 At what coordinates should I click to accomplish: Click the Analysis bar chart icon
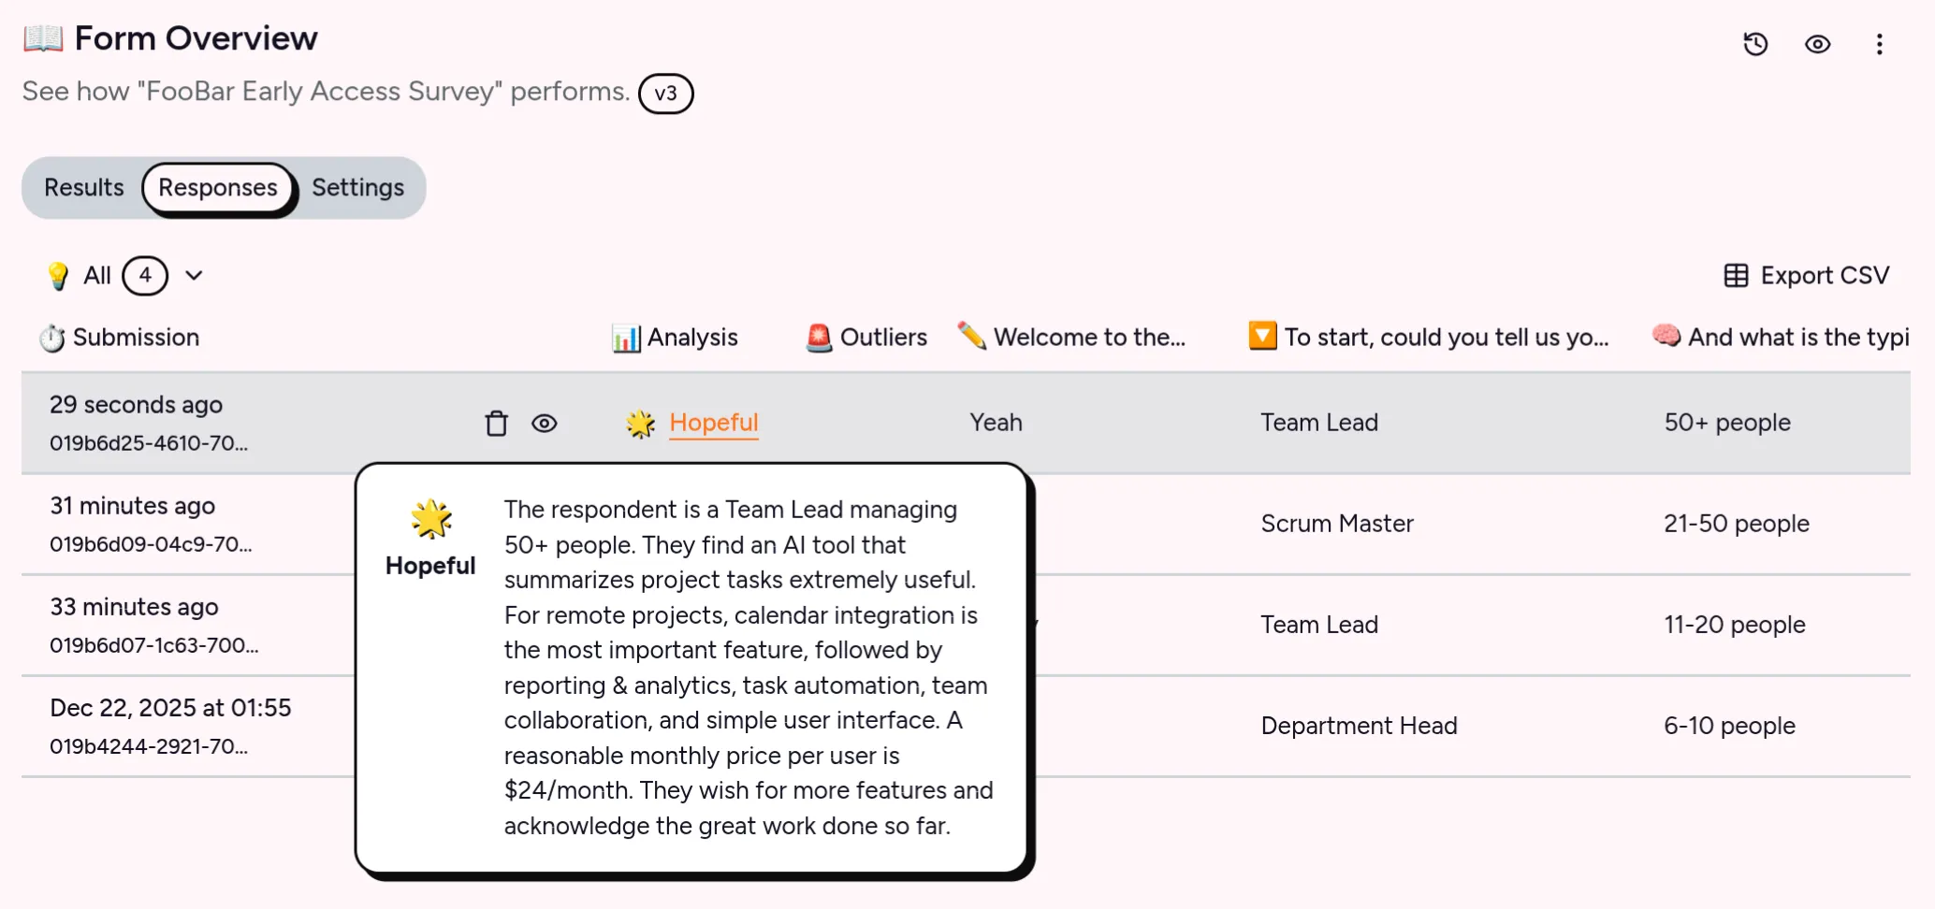(x=626, y=338)
